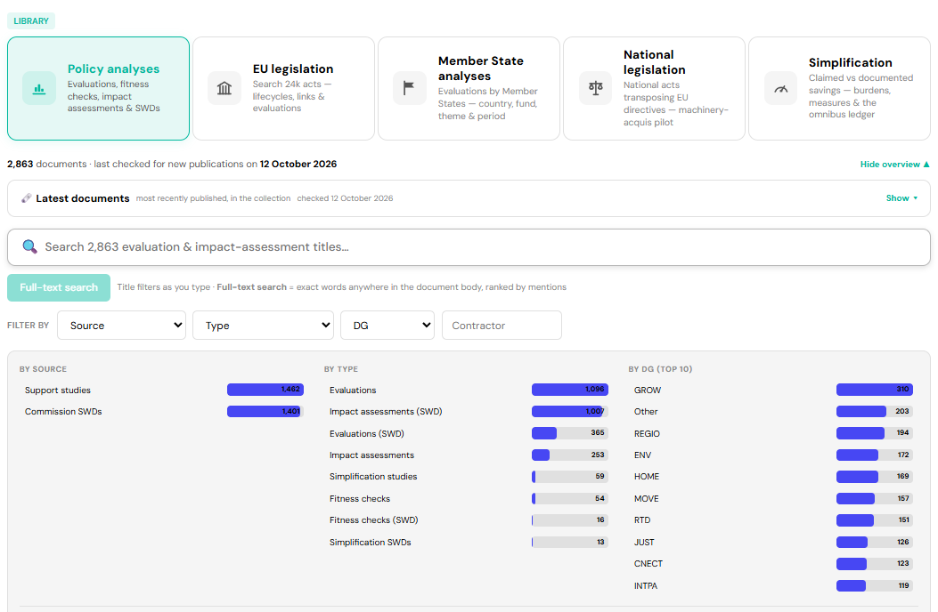938x612 pixels.
Task: Filter by Evaluations (SWD) type
Action: (x=467, y=433)
